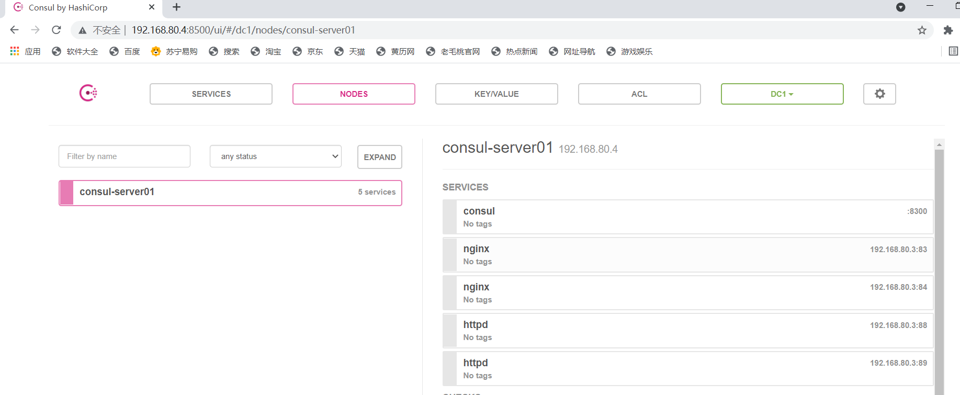The image size is (960, 395).
Task: Close the Consul by HashiCorp tab
Action: [x=152, y=7]
